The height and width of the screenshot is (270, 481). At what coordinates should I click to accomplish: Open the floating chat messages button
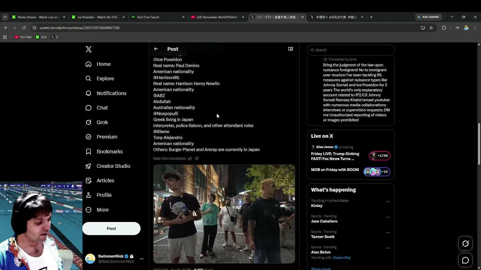[x=466, y=260]
